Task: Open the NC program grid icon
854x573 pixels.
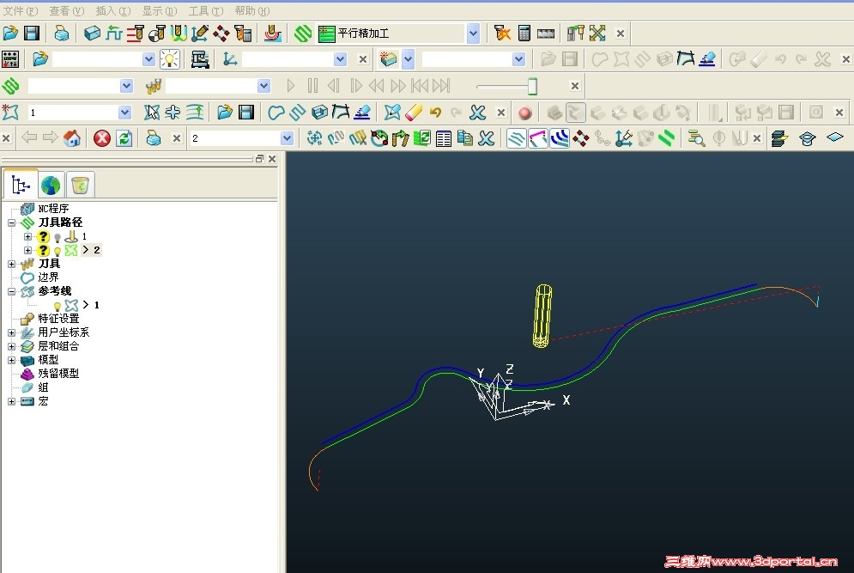Action: [10, 59]
